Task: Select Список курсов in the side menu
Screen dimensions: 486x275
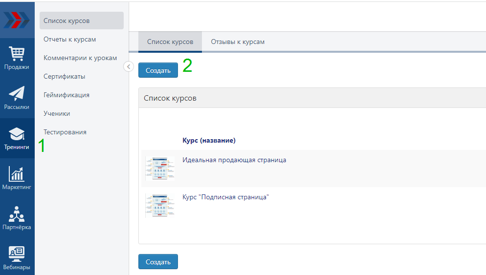Action: point(66,21)
